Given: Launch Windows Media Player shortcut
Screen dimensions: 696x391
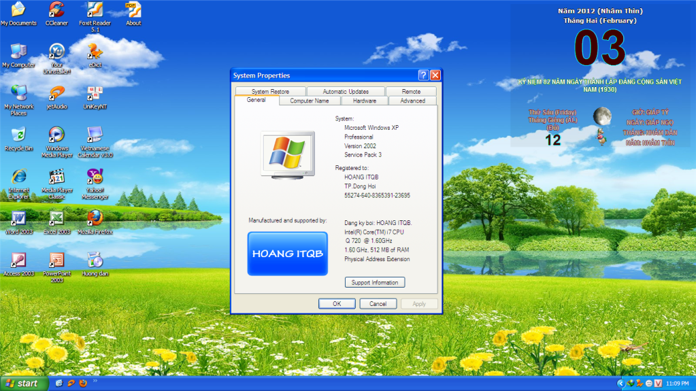Looking at the screenshot, I should point(56,142).
